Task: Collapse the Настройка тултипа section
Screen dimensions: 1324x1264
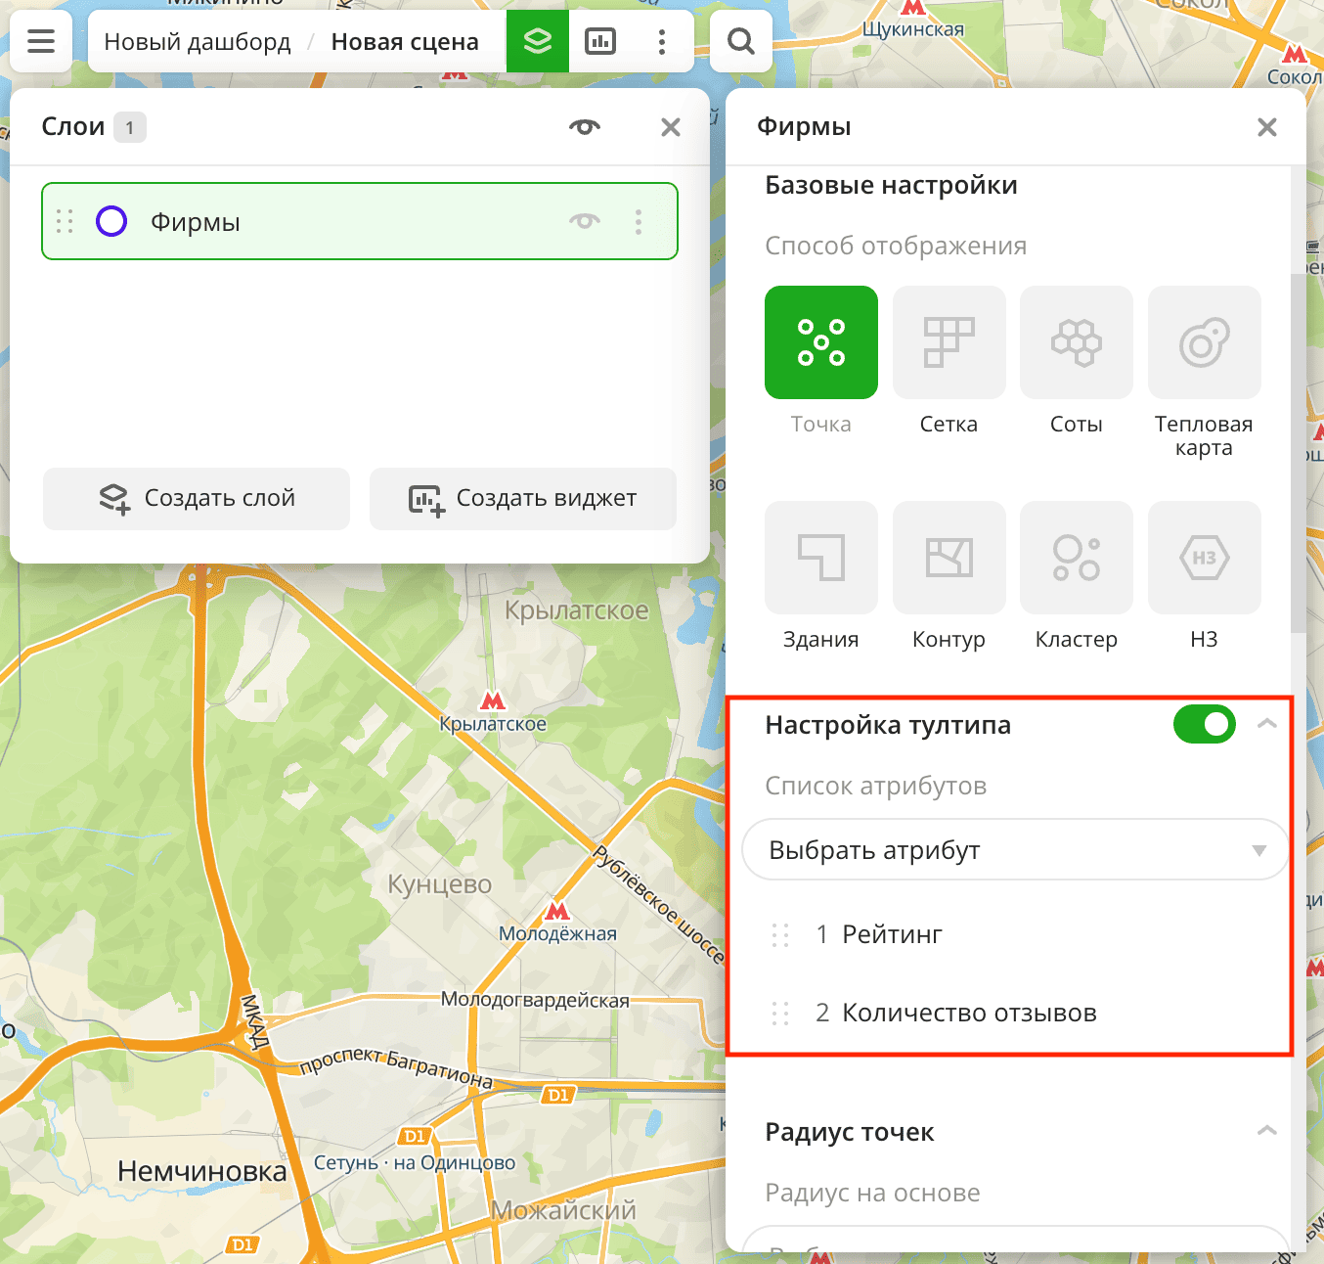Action: (1267, 724)
